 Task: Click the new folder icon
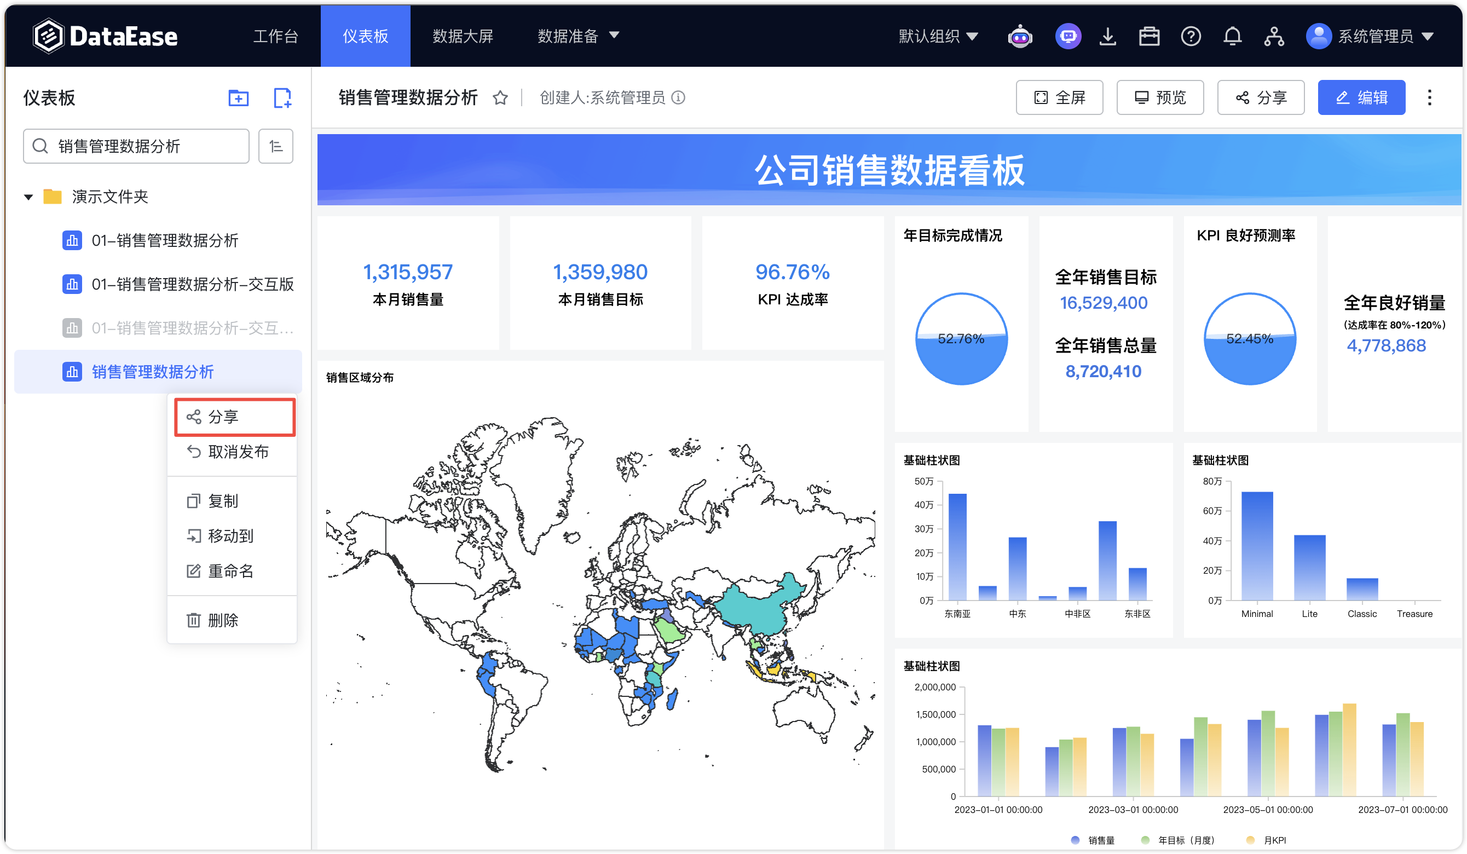[238, 98]
